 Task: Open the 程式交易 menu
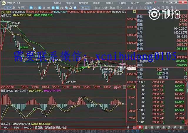(x=83, y=3)
